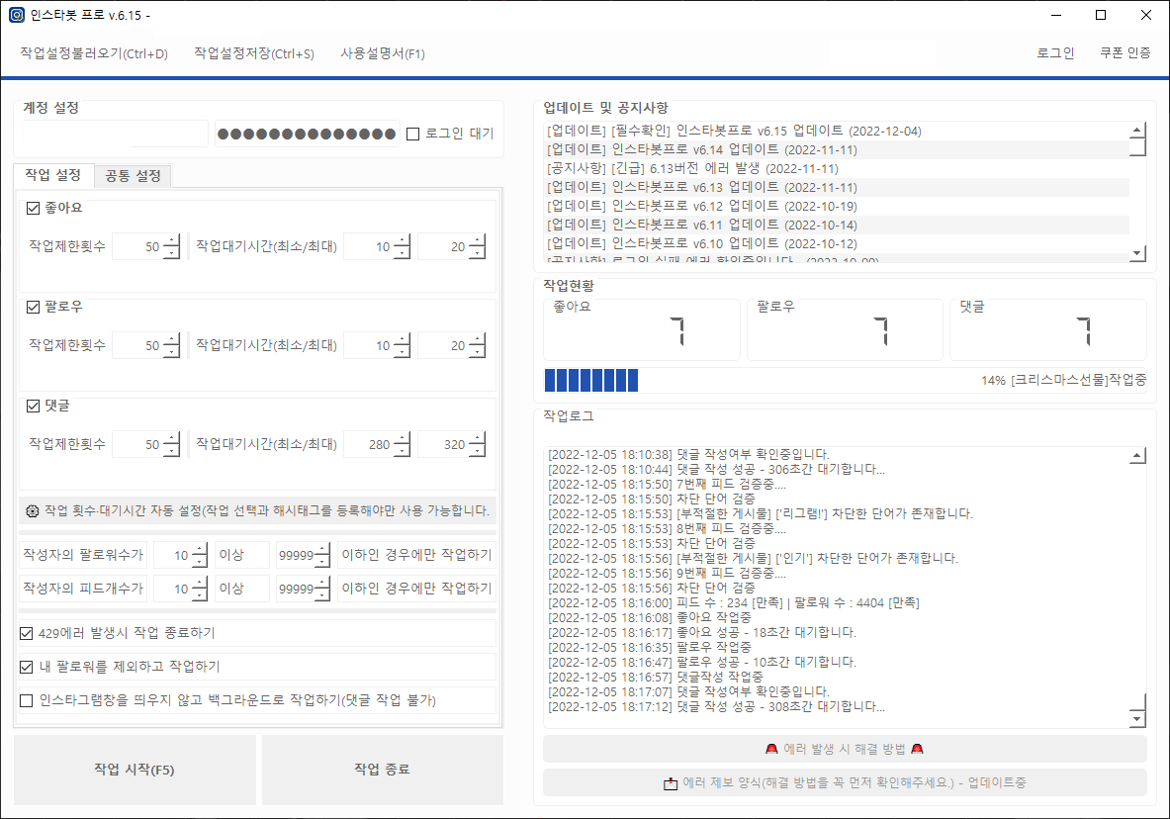Select log line 피드 수 : 234

tap(734, 602)
